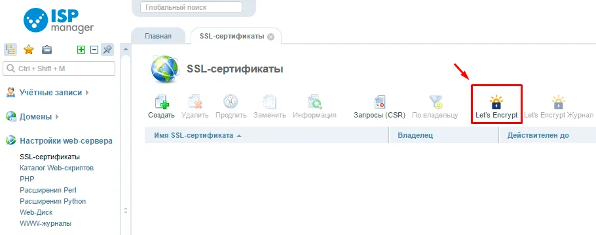Select the SSL-сертификаты tab
The image size is (596, 235).
[232, 37]
